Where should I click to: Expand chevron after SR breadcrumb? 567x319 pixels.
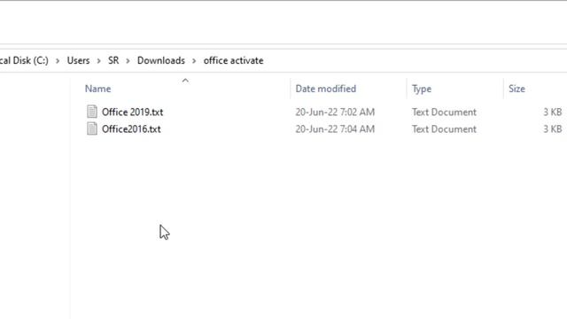coord(128,61)
